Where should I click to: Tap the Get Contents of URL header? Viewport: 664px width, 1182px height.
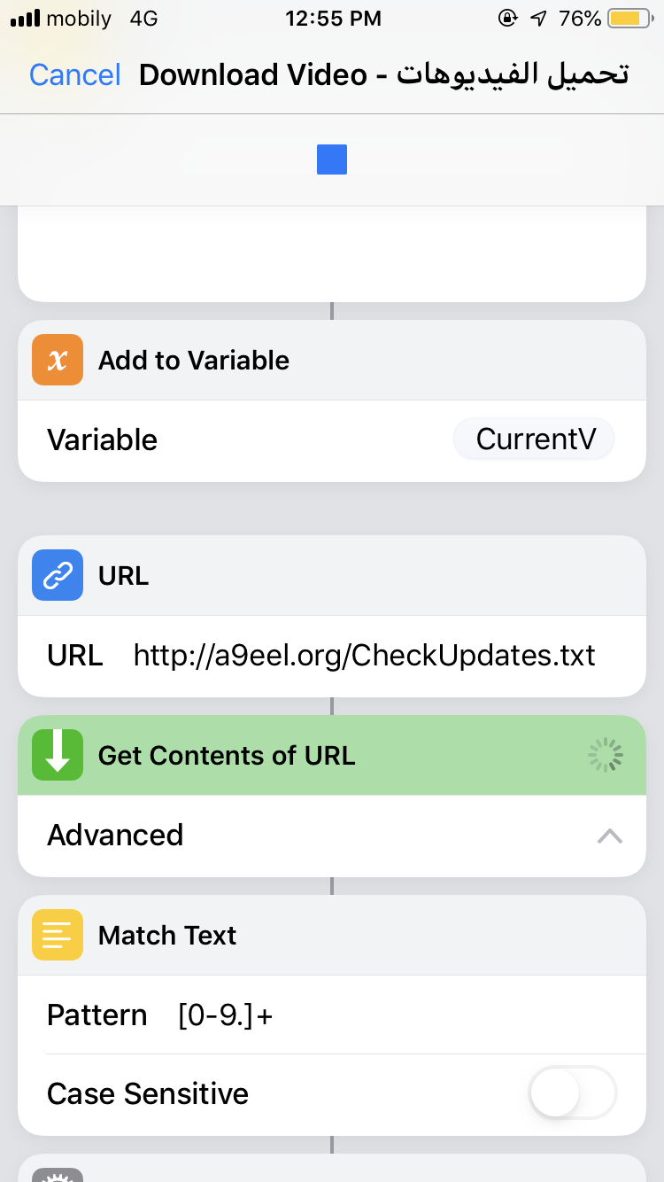pyautogui.click(x=332, y=755)
